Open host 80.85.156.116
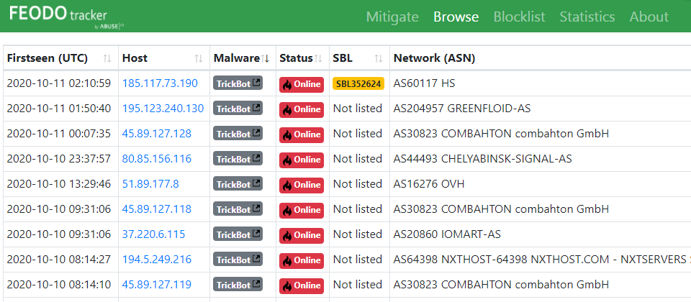 [157, 158]
